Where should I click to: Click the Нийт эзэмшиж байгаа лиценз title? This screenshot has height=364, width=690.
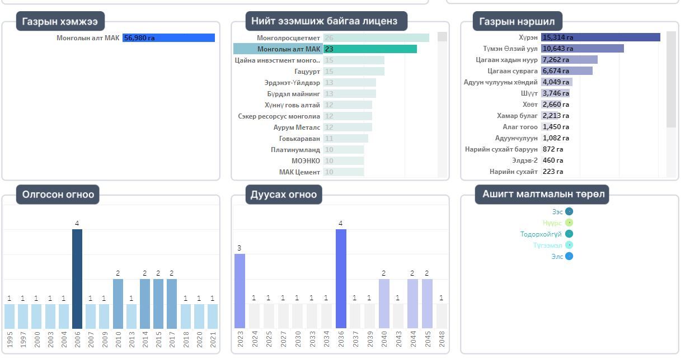point(325,21)
